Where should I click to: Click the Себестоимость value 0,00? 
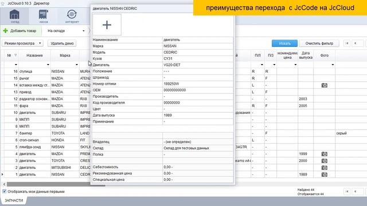tap(168, 167)
